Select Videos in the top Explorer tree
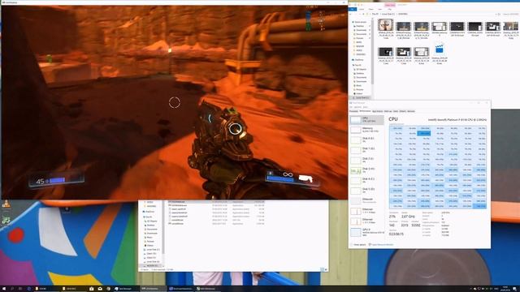Image resolution: width=520 pixels, height=292 pixels. [x=359, y=93]
